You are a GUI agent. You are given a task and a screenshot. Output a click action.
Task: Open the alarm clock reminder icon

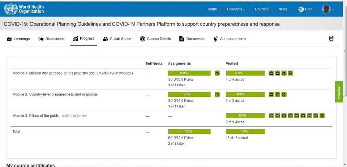click(x=331, y=39)
